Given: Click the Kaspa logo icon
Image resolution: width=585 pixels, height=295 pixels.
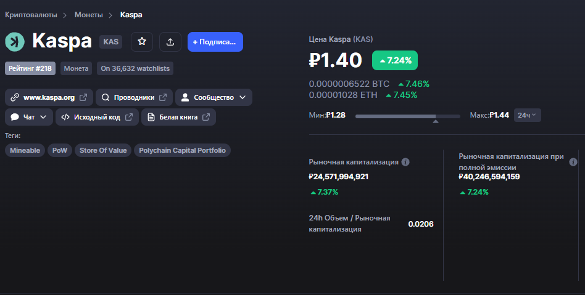Looking at the screenshot, I should coord(15,42).
